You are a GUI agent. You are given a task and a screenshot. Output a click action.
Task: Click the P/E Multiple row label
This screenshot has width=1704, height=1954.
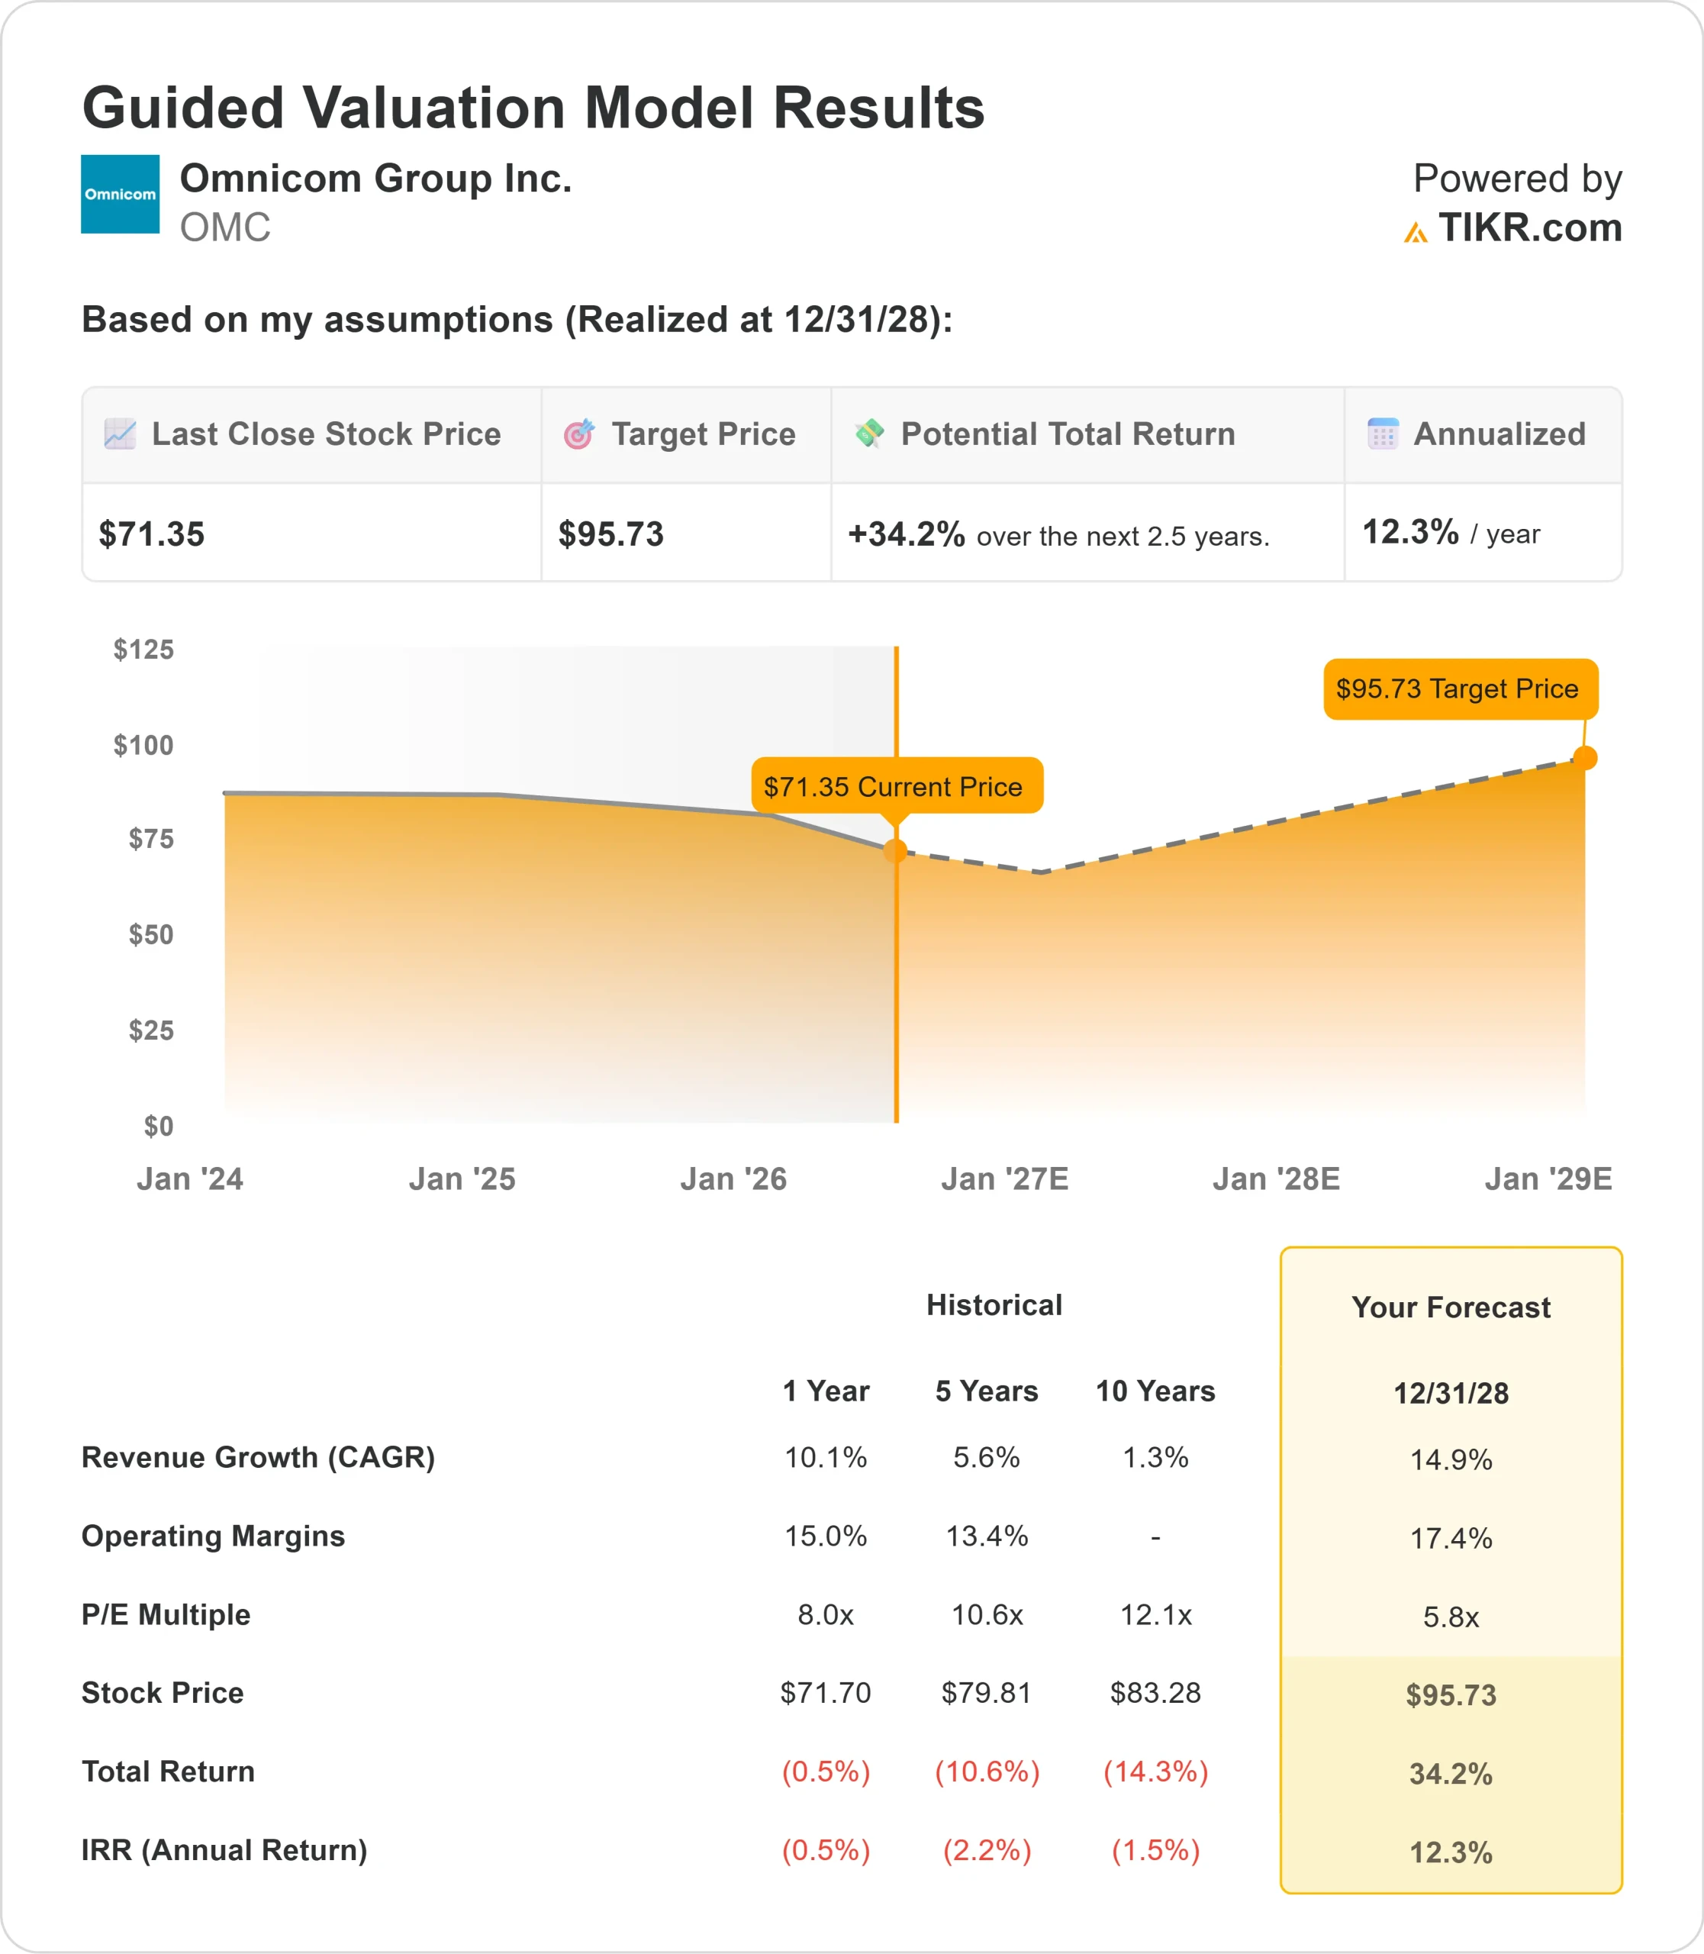point(166,1614)
